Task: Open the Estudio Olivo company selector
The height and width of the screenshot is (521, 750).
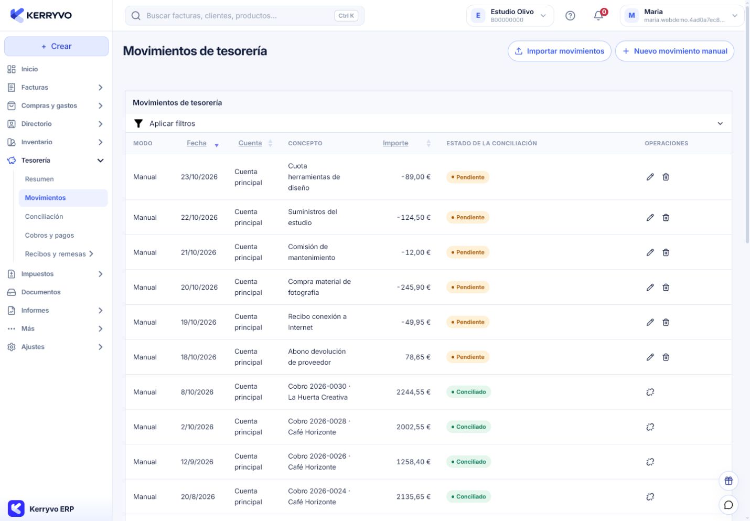Action: [510, 16]
